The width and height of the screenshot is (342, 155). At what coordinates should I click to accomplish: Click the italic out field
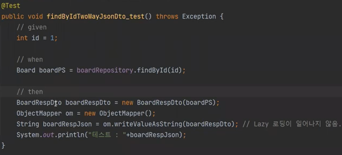point(48,135)
